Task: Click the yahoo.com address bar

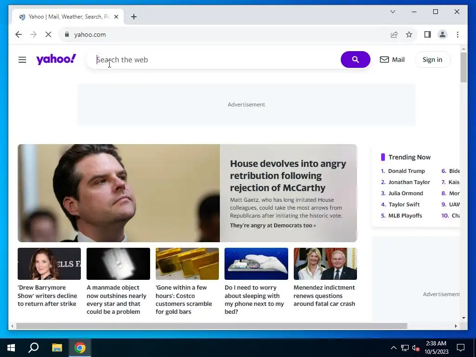Action: point(225,34)
